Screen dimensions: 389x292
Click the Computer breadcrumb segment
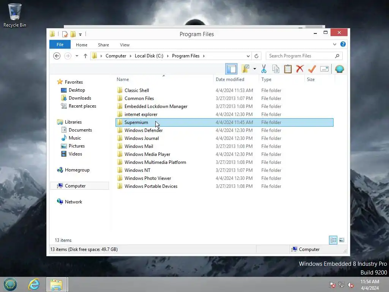(x=116, y=56)
